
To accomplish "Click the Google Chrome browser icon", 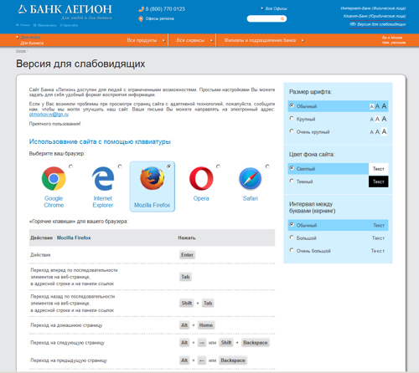I will (x=54, y=178).
